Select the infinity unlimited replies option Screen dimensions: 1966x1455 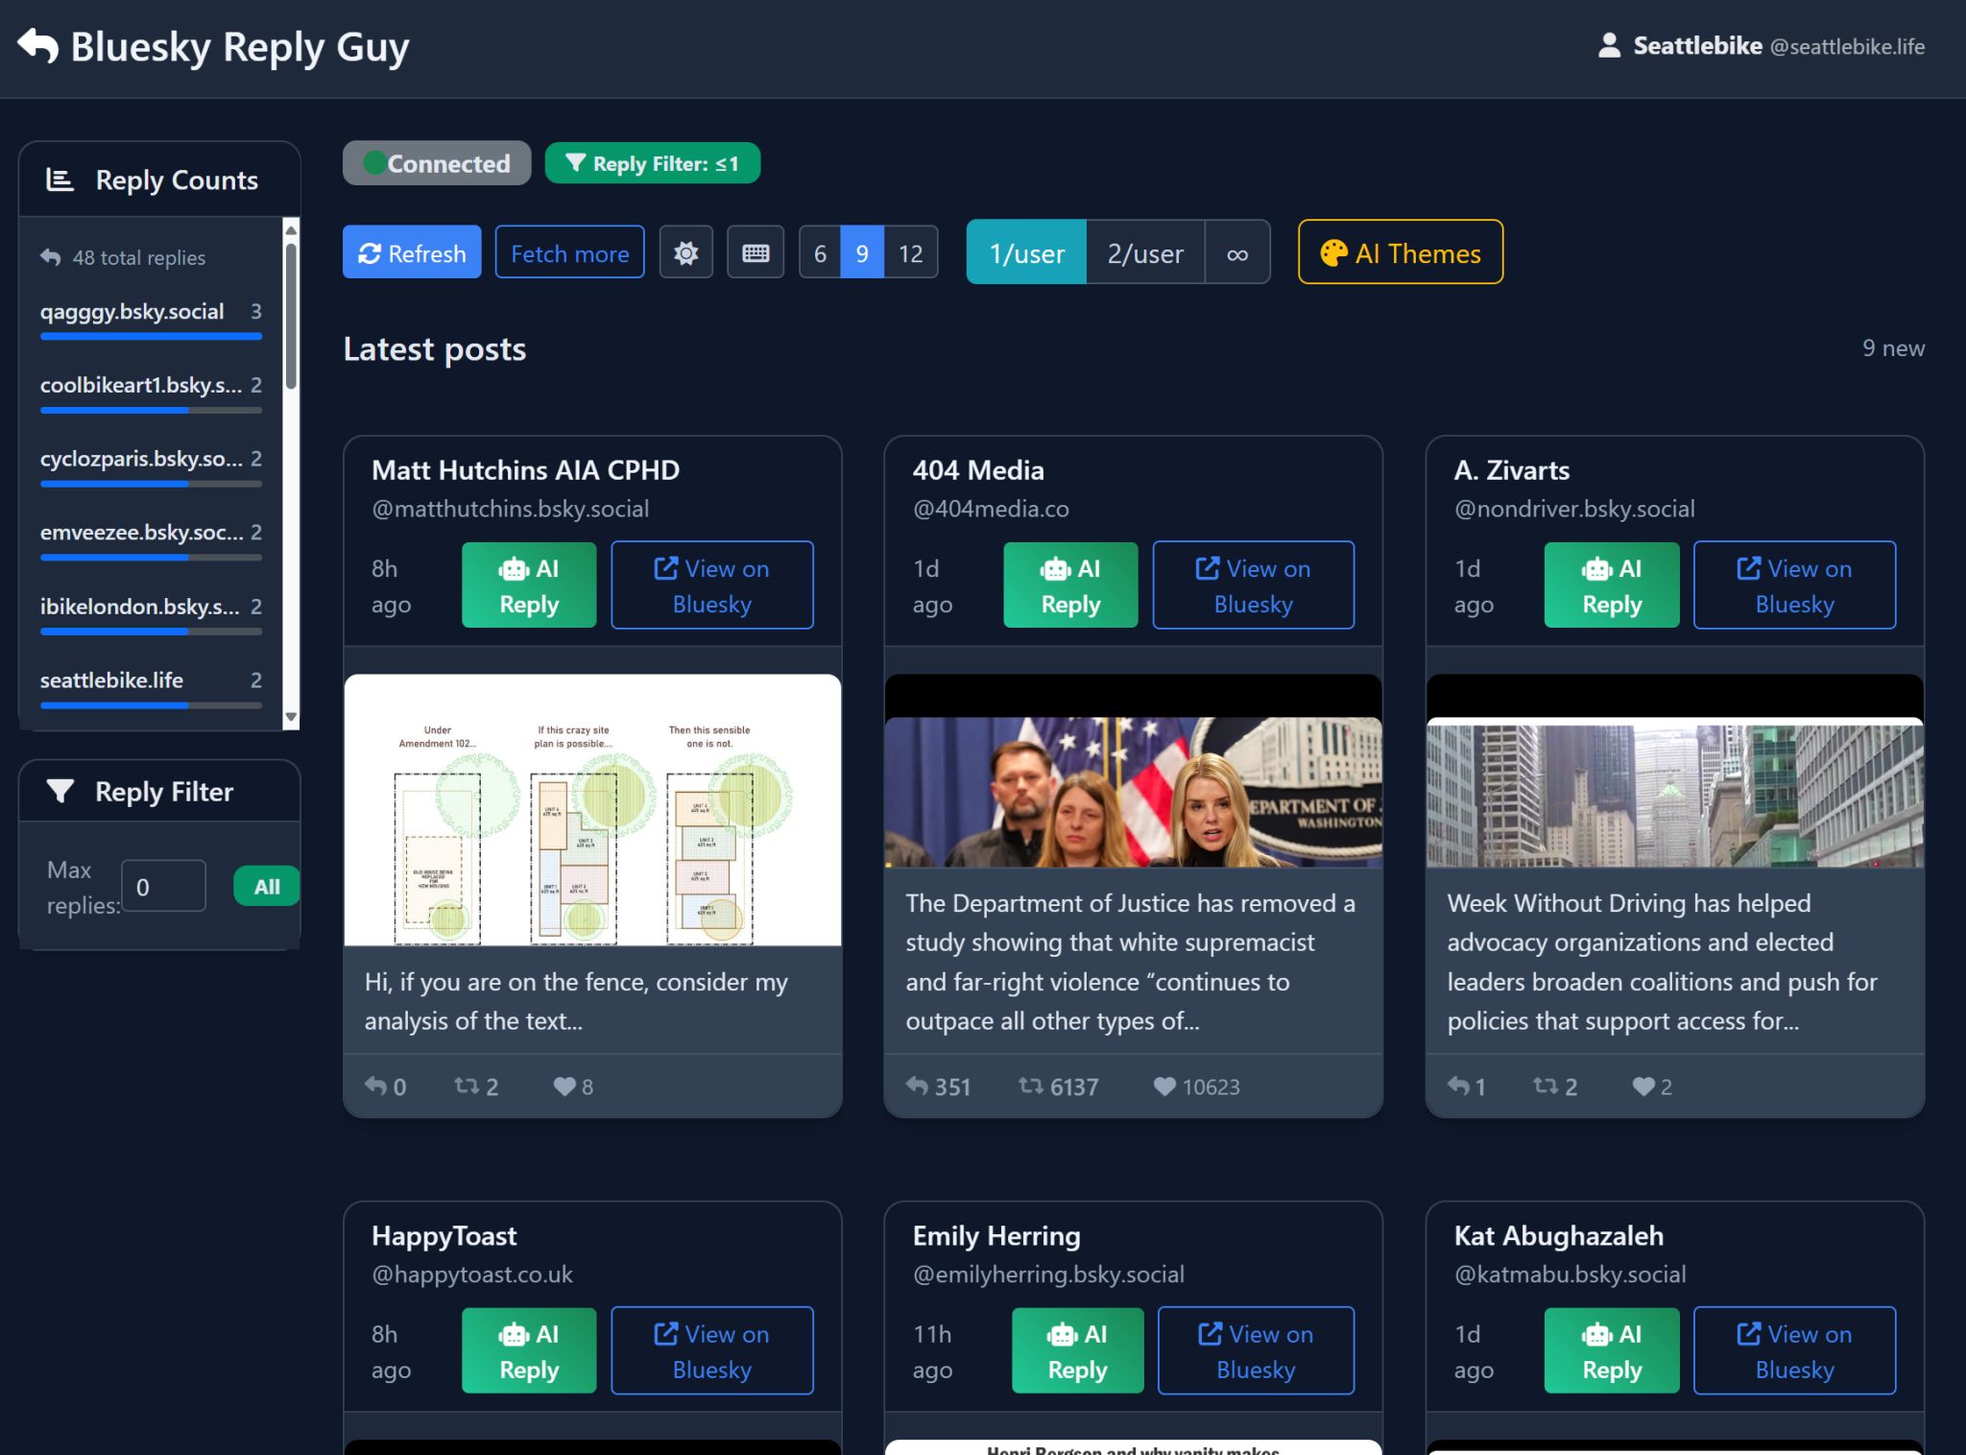[1237, 253]
